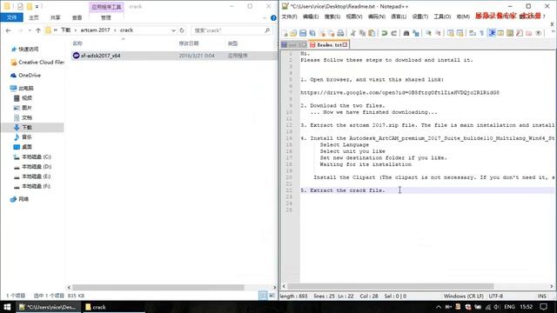Viewport: 557px width, 313px height.
Task: Click the properties icon in Explorer title bar
Action: click(x=20, y=6)
